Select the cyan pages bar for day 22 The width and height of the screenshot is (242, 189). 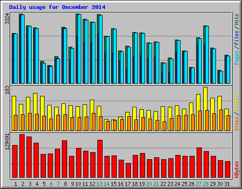tap(164, 73)
